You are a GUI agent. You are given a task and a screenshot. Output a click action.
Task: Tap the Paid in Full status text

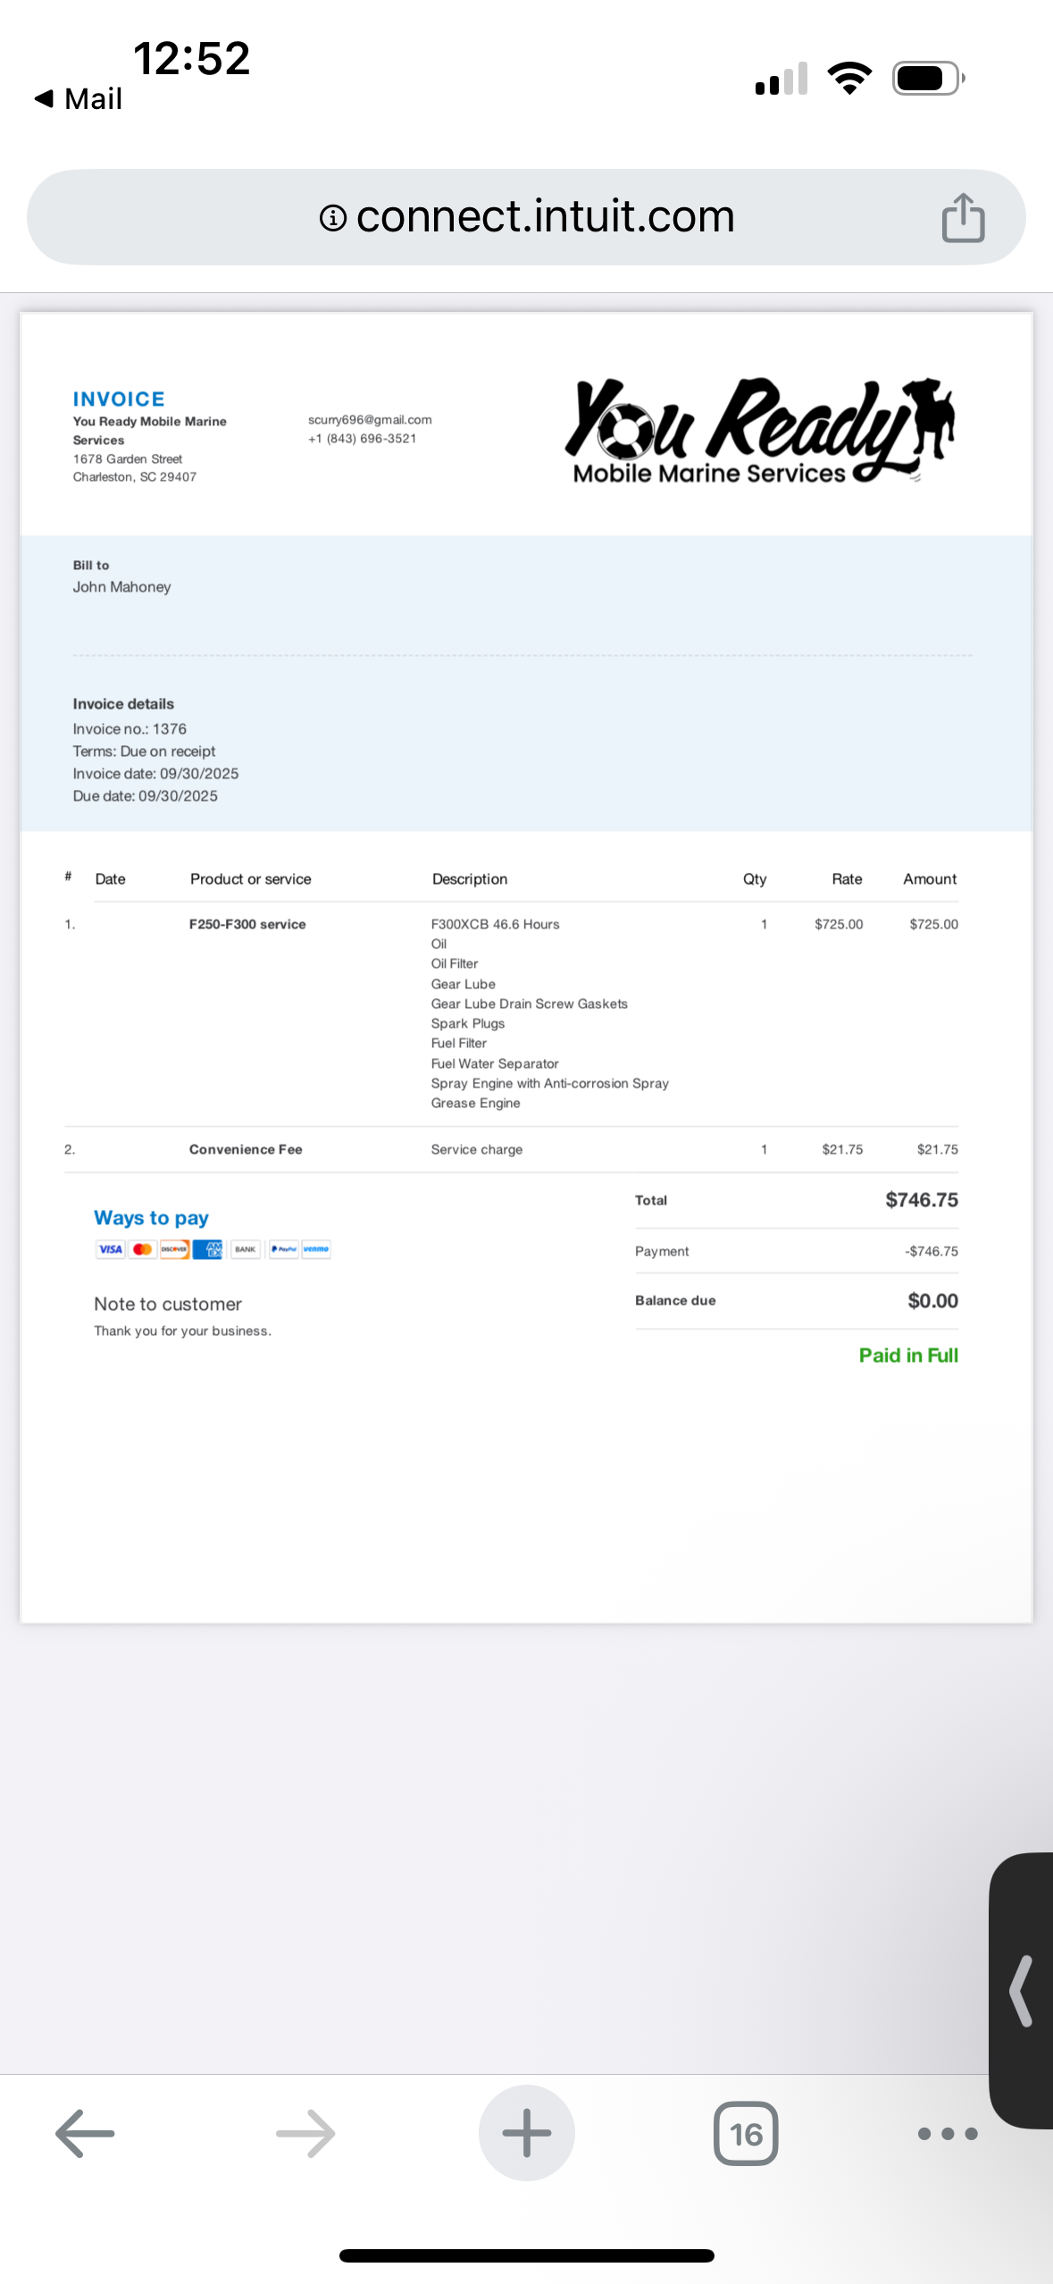point(908,1356)
